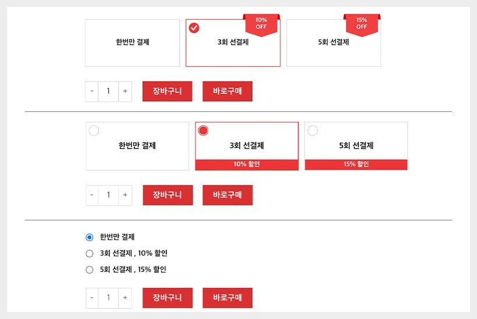Select 한번만 결제 radio in middle card row
The image size is (477, 319).
pyautogui.click(x=94, y=130)
